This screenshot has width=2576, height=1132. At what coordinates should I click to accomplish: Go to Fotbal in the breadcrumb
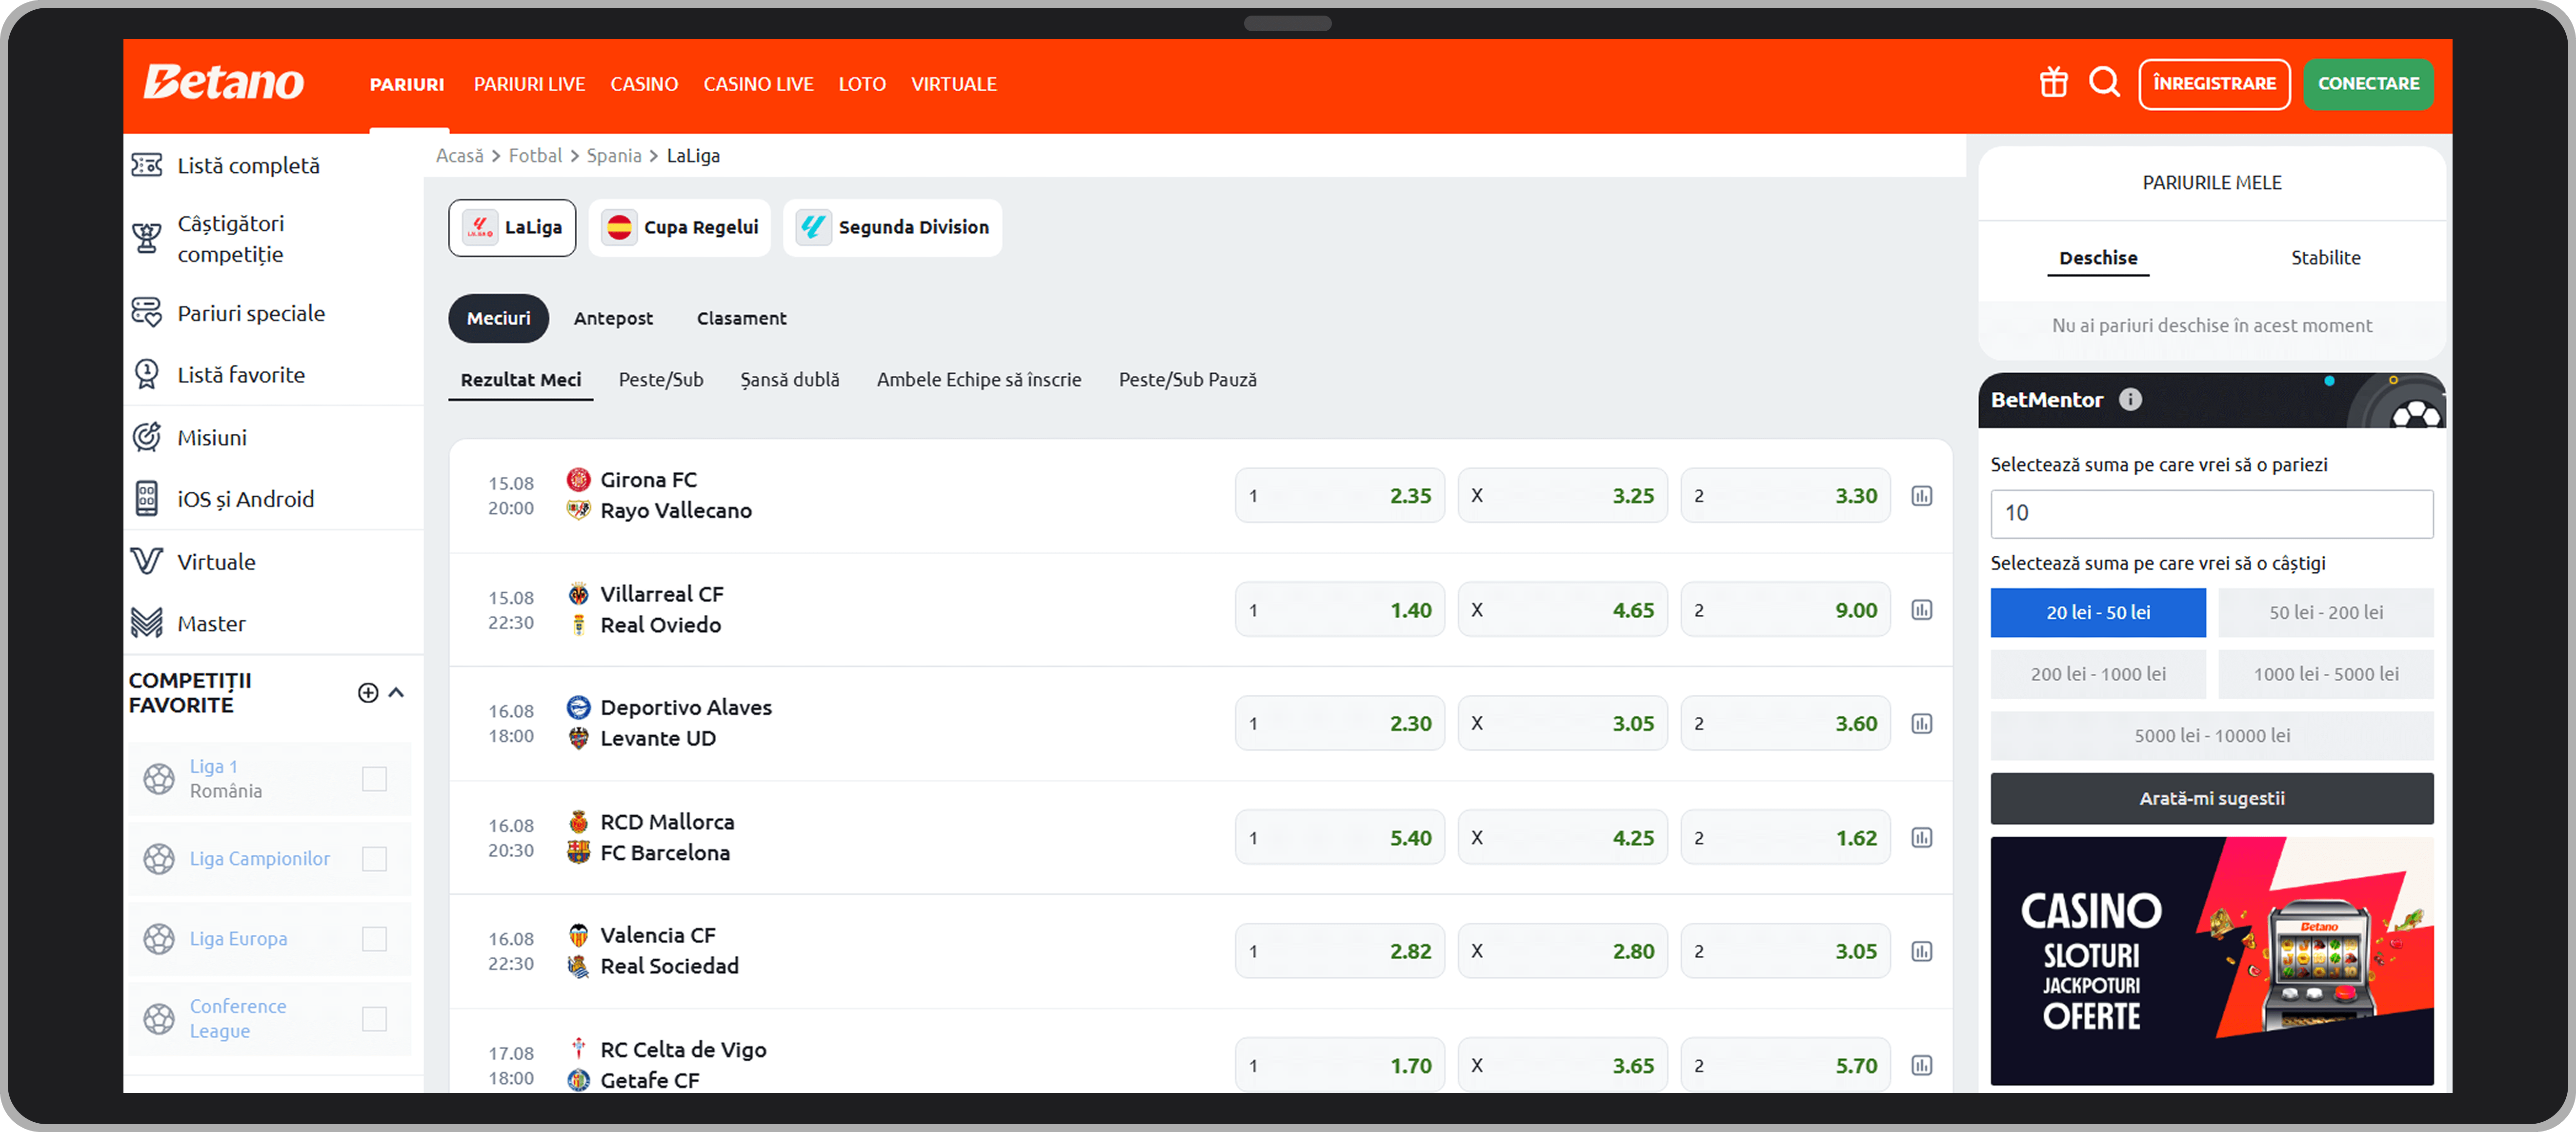pyautogui.click(x=535, y=156)
